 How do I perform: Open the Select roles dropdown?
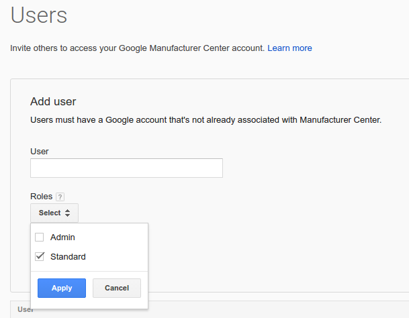[x=54, y=213]
